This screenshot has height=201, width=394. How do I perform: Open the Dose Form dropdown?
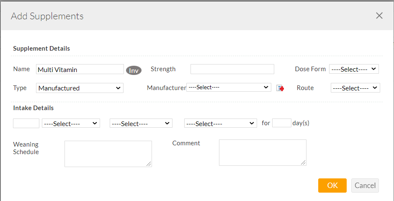tap(354, 69)
